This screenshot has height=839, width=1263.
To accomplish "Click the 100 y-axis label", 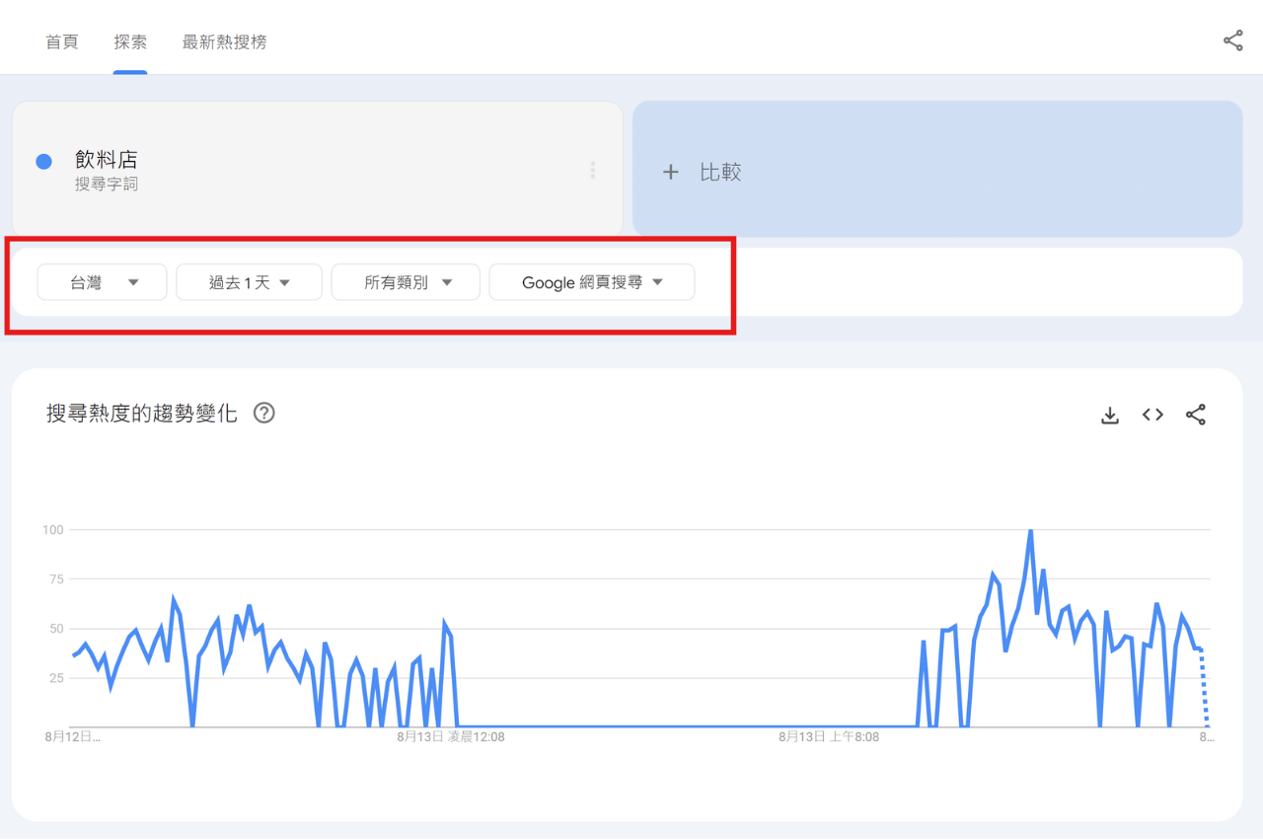I will coord(52,530).
